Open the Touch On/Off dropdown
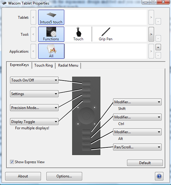The height and width of the screenshot is (185, 171). click(x=34, y=80)
